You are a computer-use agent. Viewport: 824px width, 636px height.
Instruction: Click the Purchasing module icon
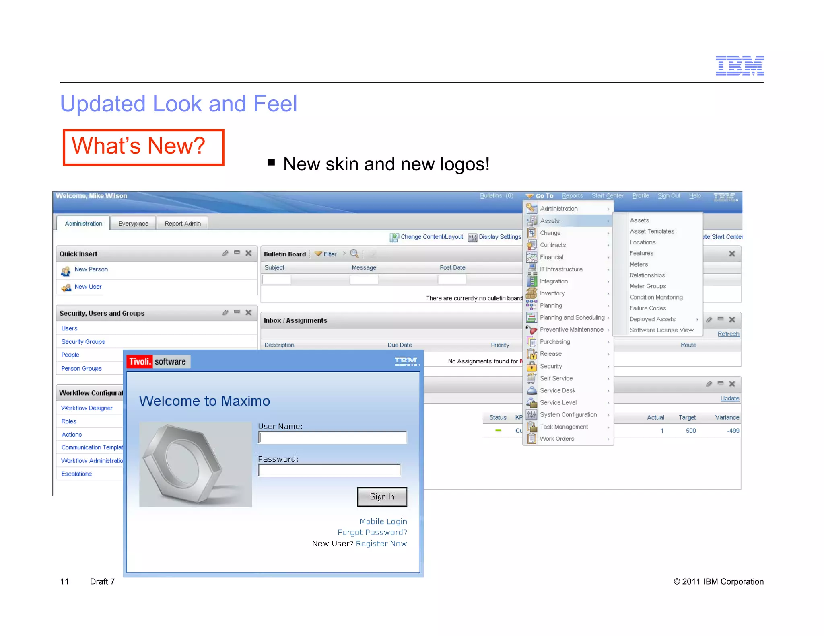pos(531,342)
